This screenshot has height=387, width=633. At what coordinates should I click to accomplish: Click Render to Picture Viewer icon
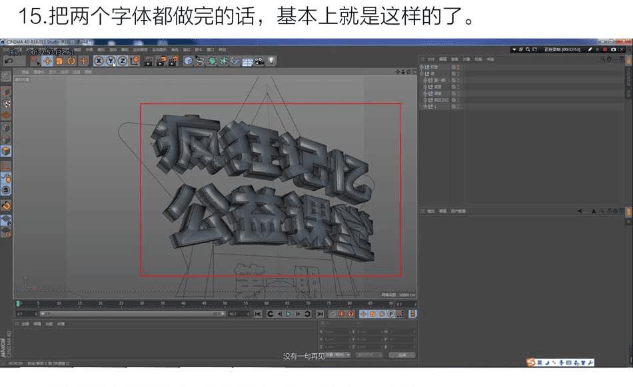(x=161, y=61)
